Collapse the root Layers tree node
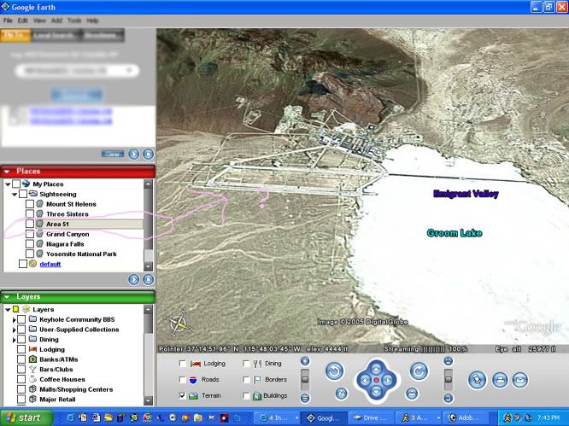 pos(8,310)
